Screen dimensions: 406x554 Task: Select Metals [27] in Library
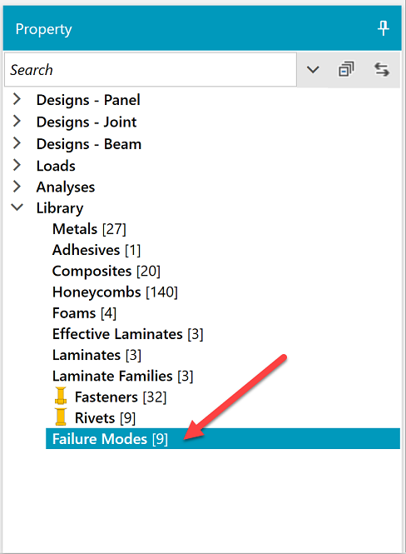coord(89,229)
